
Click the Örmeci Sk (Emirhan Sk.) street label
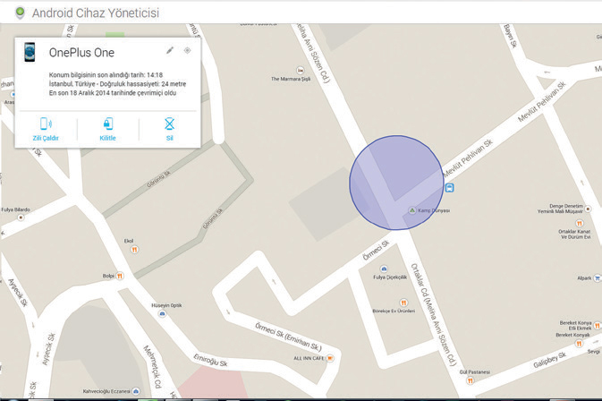click(x=288, y=337)
